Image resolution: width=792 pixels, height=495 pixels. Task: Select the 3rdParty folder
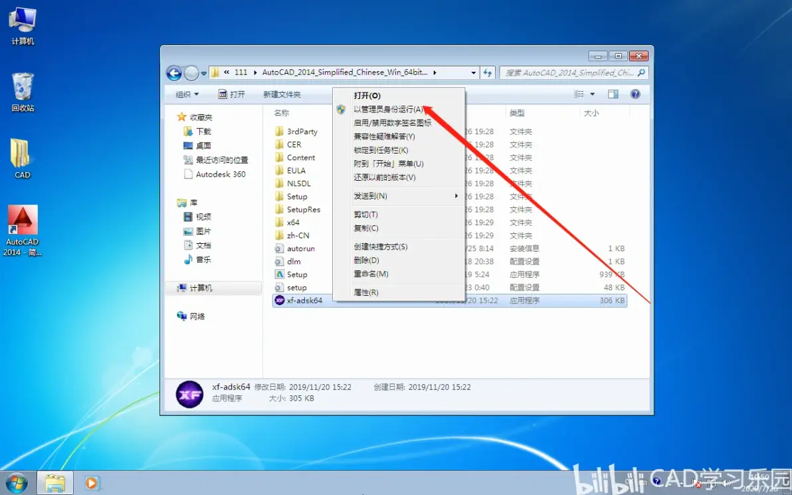pyautogui.click(x=296, y=132)
